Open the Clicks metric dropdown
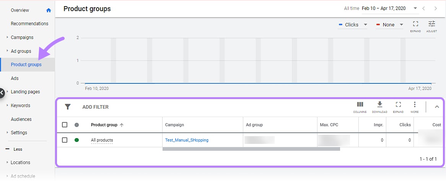Viewport: 446px width, 184px height. tap(353, 25)
